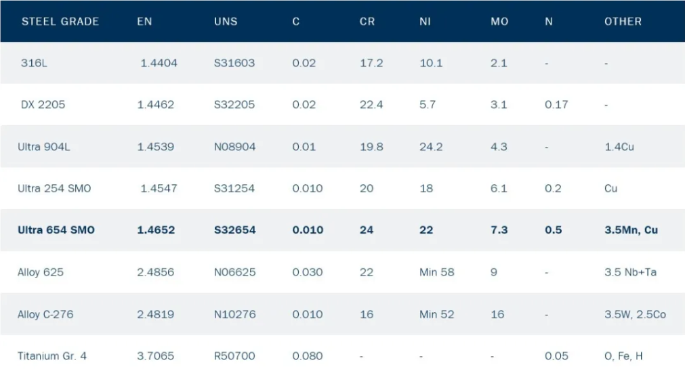Click the N08904 UNS cell
Screen dimensions: 685x373
click(x=235, y=147)
